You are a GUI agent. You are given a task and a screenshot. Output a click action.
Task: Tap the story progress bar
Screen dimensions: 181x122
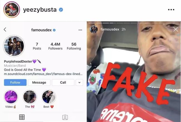coord(134,23)
